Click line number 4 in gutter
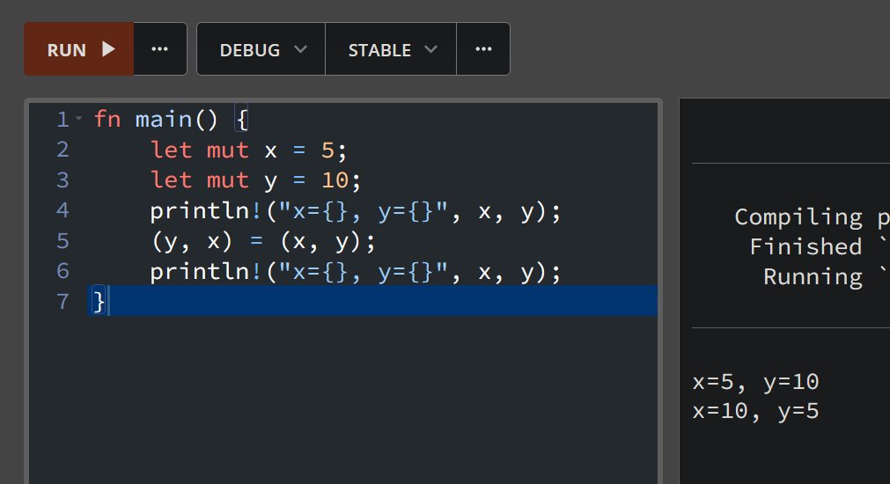This screenshot has height=484, width=890. 63,210
